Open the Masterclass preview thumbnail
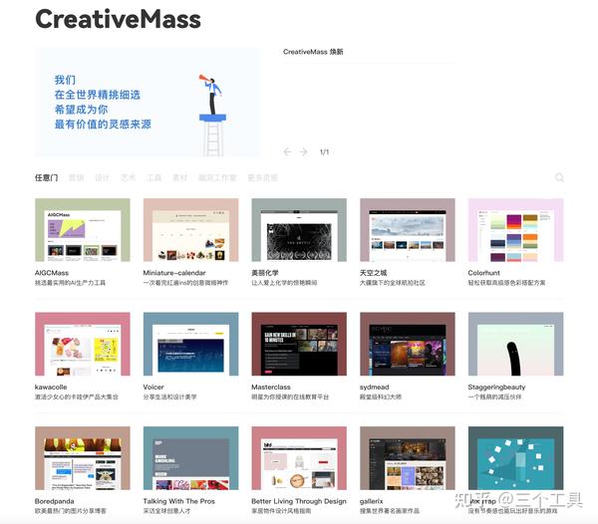 tap(299, 344)
